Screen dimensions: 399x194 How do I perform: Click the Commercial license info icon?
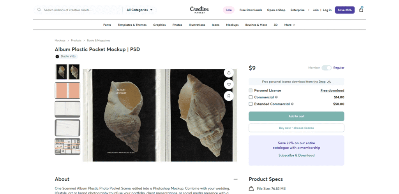(x=276, y=97)
